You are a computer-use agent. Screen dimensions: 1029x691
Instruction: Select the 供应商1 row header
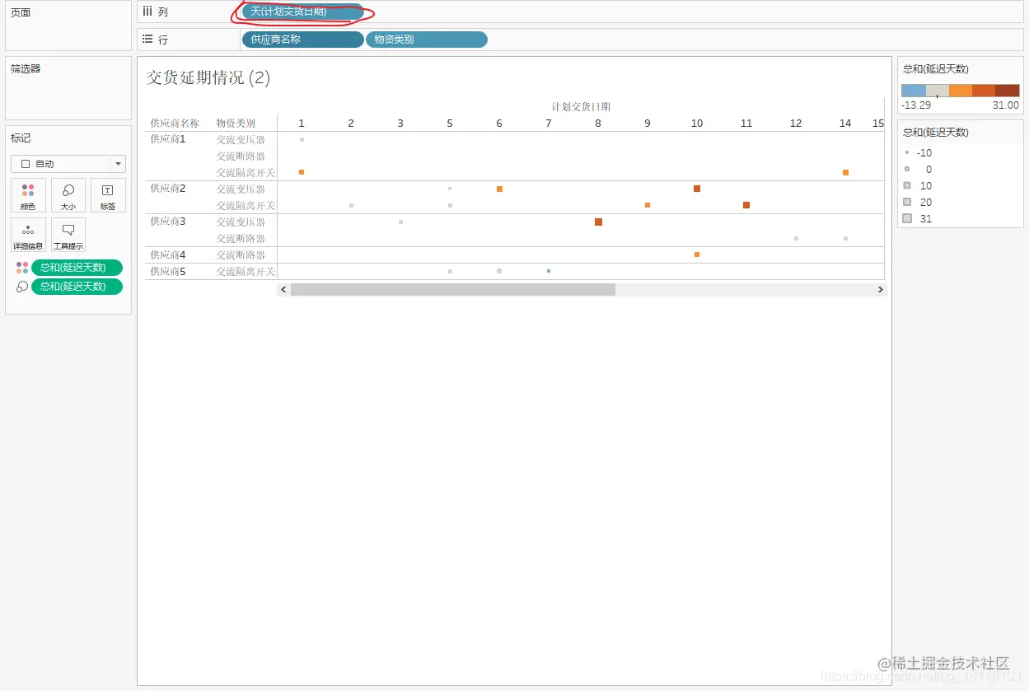click(168, 139)
